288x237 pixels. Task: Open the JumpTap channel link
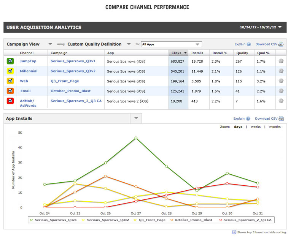[x=28, y=61]
